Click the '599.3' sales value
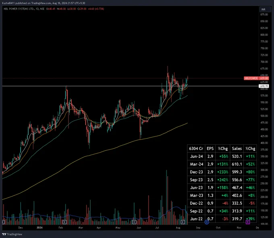Screen dimensions: 274x238 click(x=237, y=172)
